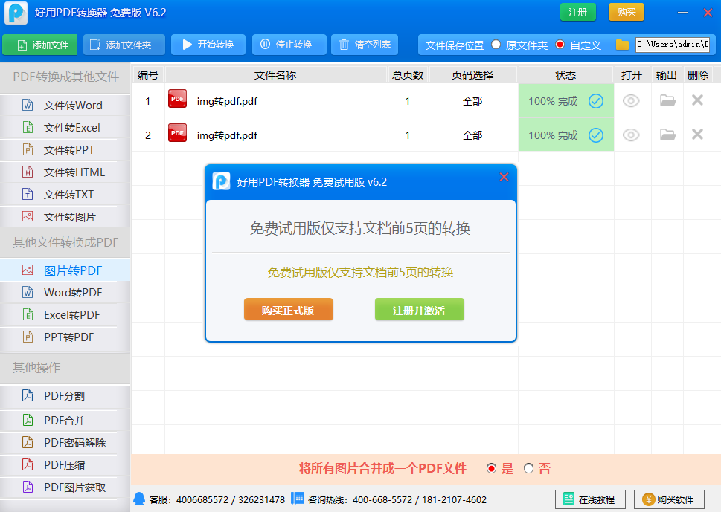Click the completed checkmark in row 1
This screenshot has height=512, width=721.
(596, 101)
